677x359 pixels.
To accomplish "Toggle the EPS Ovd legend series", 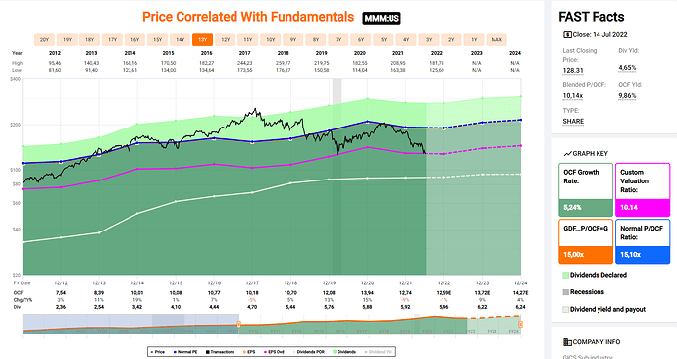I will pos(274,352).
